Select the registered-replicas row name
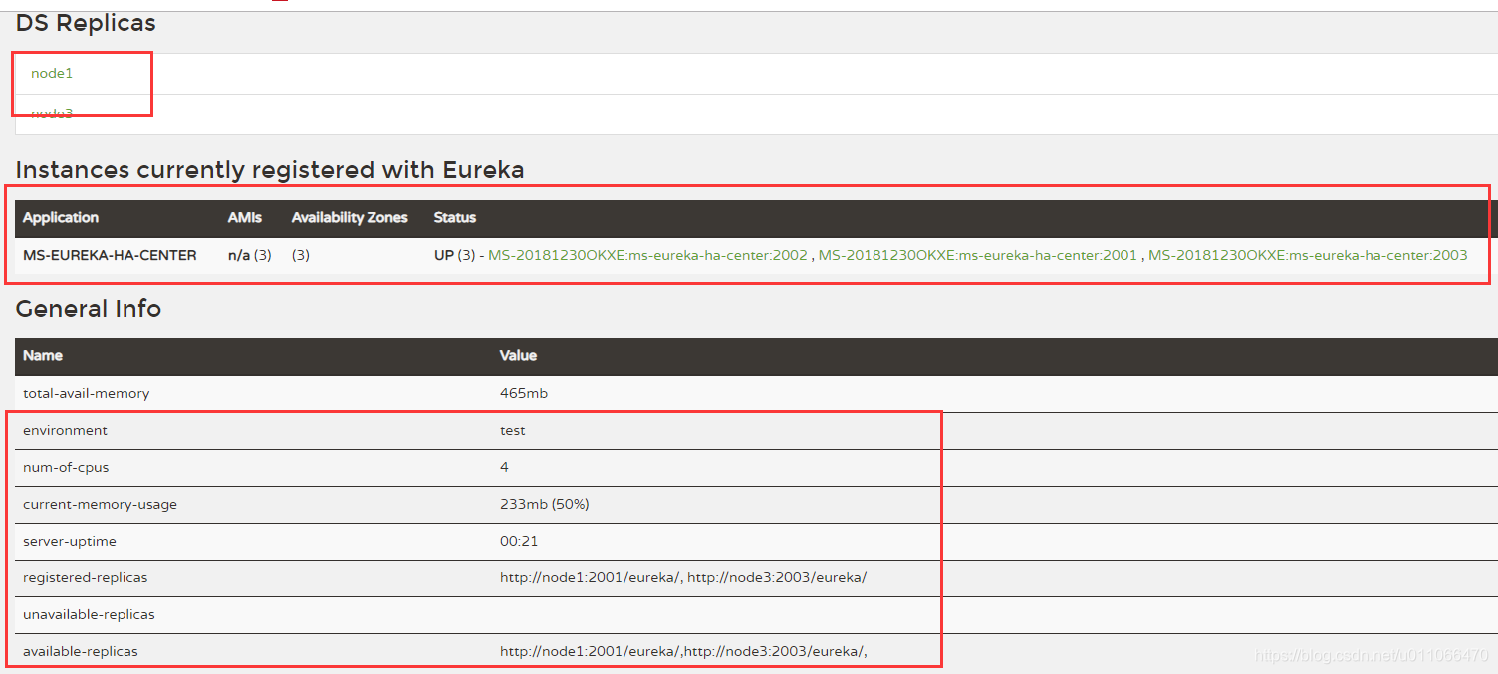This screenshot has width=1498, height=674. click(85, 577)
